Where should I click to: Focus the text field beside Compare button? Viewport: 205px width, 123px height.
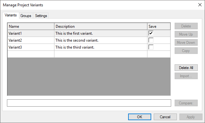point(89,103)
